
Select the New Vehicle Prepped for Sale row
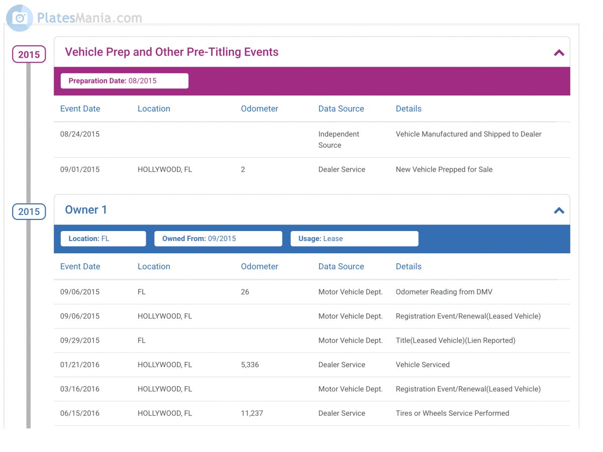click(444, 170)
